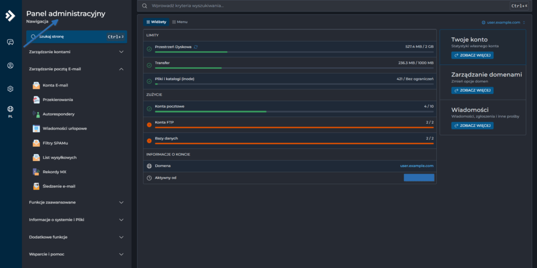Expand Zarządzanie kontami section
This screenshot has width=537, height=268.
(x=76, y=52)
